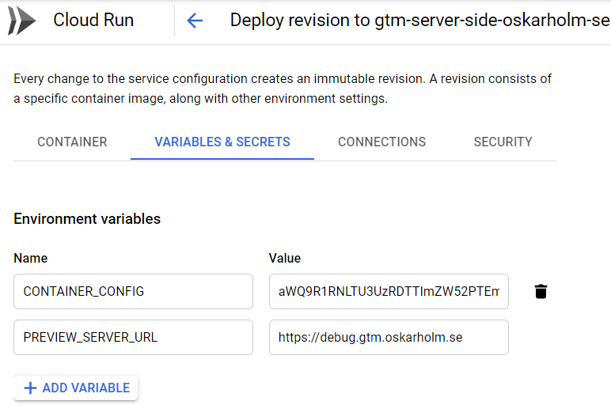Edit the https://debug.gtm.oskarholm.se value field
The image size is (611, 420).
click(389, 338)
